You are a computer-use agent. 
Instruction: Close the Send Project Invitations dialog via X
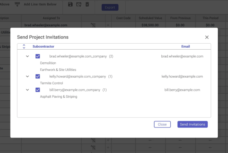(207, 37)
